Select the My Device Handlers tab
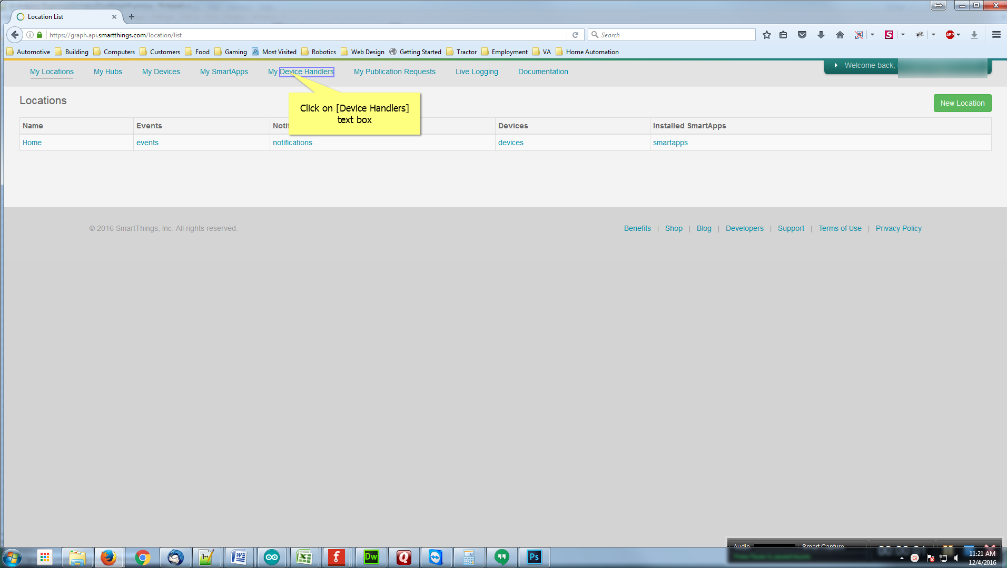 tap(301, 72)
